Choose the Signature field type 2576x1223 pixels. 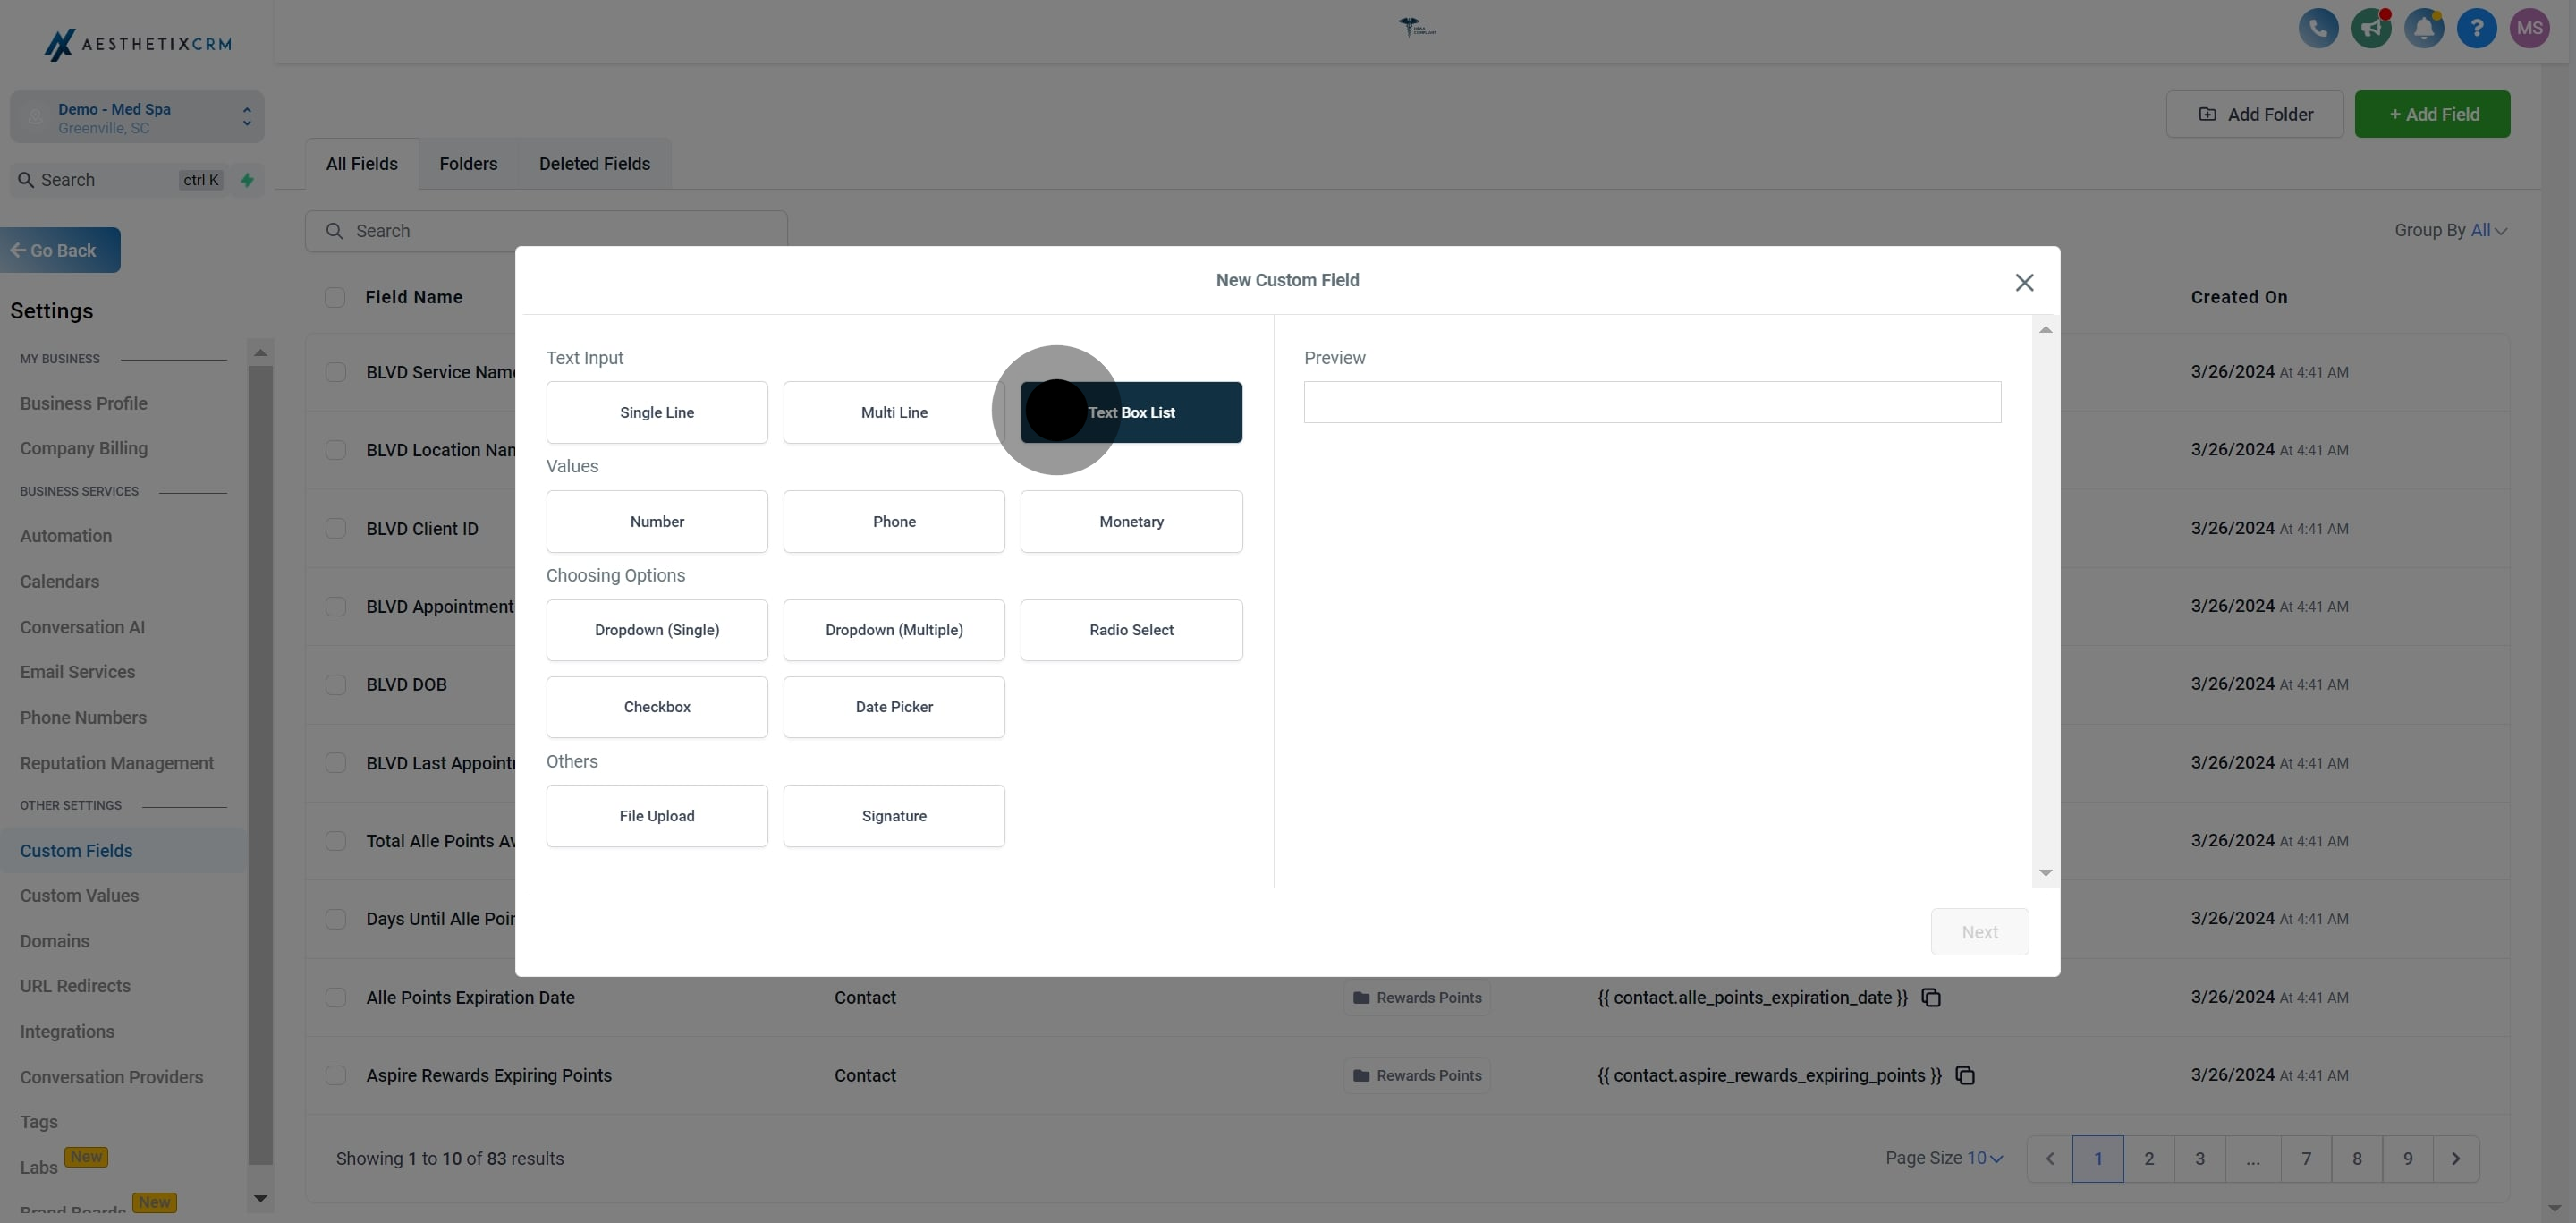point(894,816)
